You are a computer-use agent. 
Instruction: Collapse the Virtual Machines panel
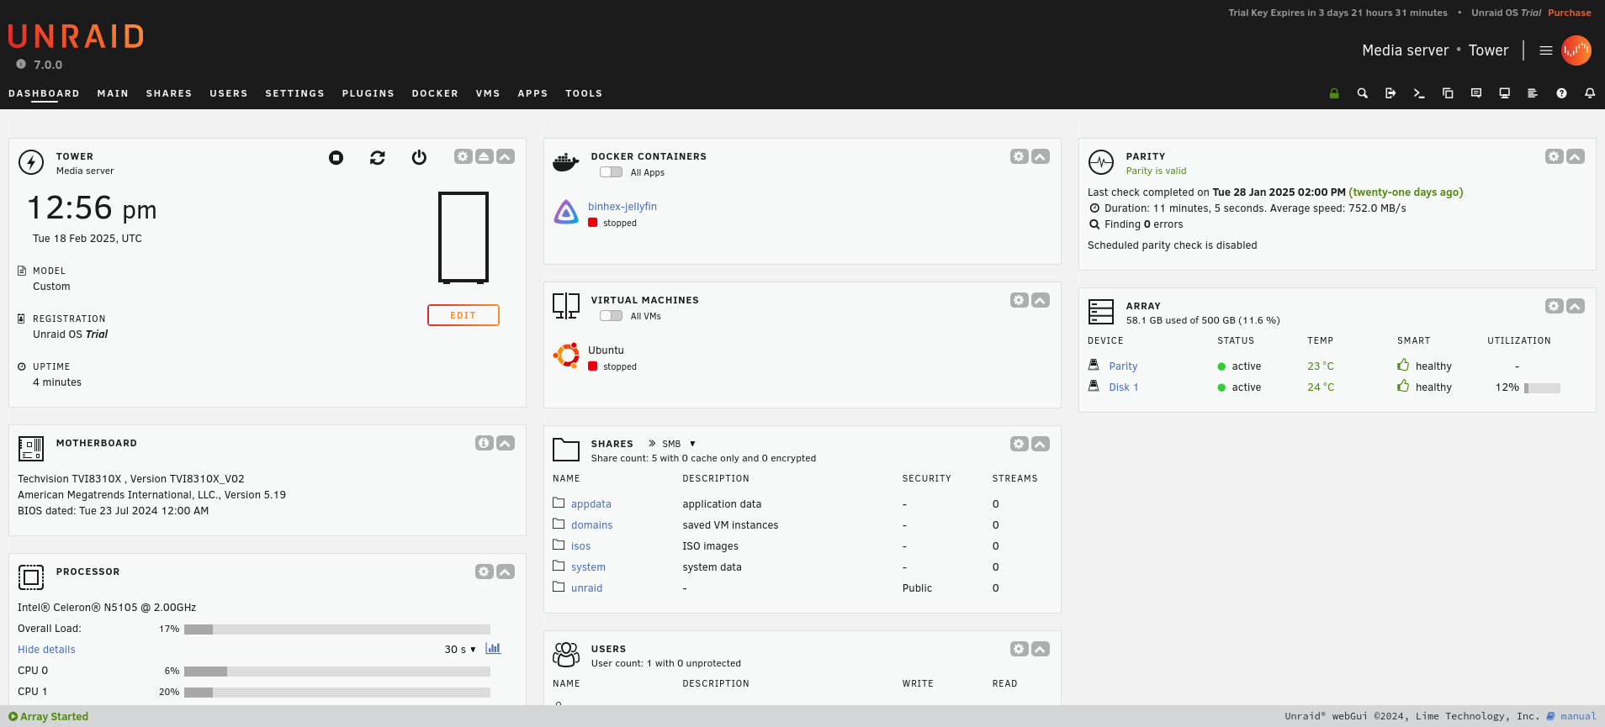pos(1041,300)
